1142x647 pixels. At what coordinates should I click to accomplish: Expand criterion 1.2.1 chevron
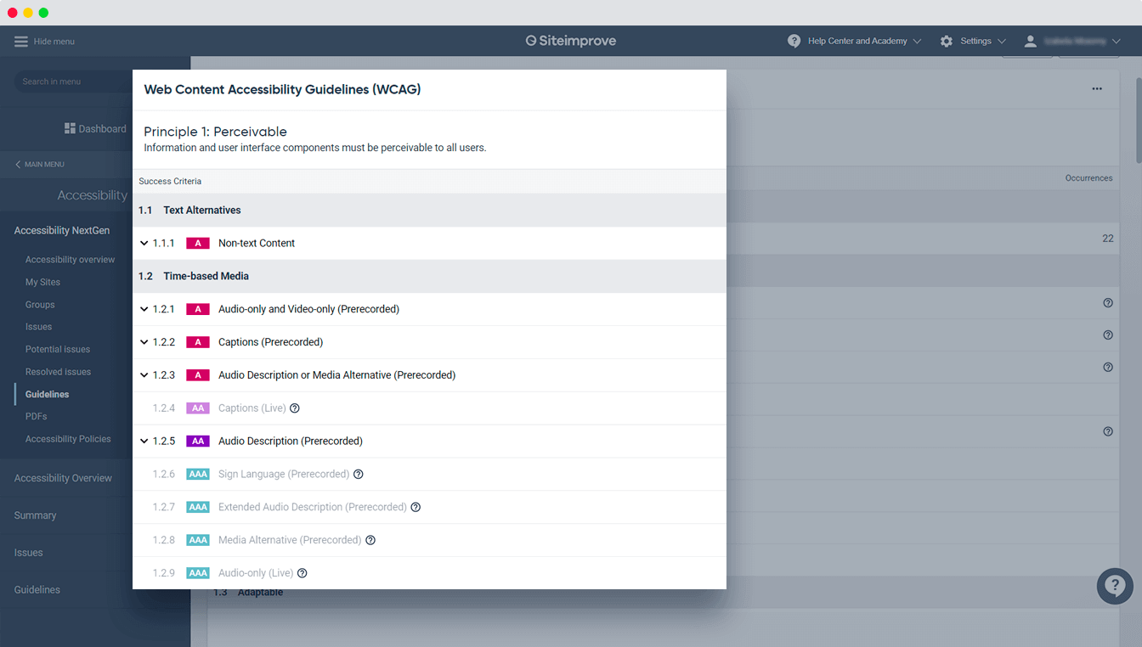tap(144, 310)
